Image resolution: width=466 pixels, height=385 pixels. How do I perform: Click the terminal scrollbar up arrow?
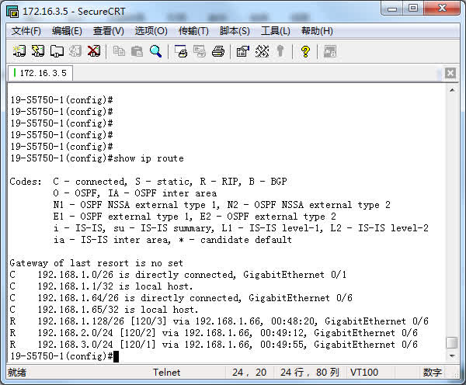[451, 89]
